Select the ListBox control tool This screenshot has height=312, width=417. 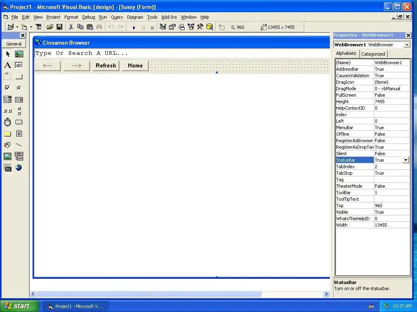click(x=19, y=100)
